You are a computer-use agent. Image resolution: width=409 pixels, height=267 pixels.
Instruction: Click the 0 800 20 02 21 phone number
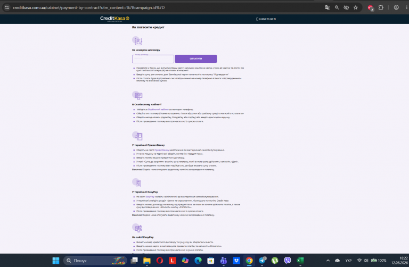[266, 19]
